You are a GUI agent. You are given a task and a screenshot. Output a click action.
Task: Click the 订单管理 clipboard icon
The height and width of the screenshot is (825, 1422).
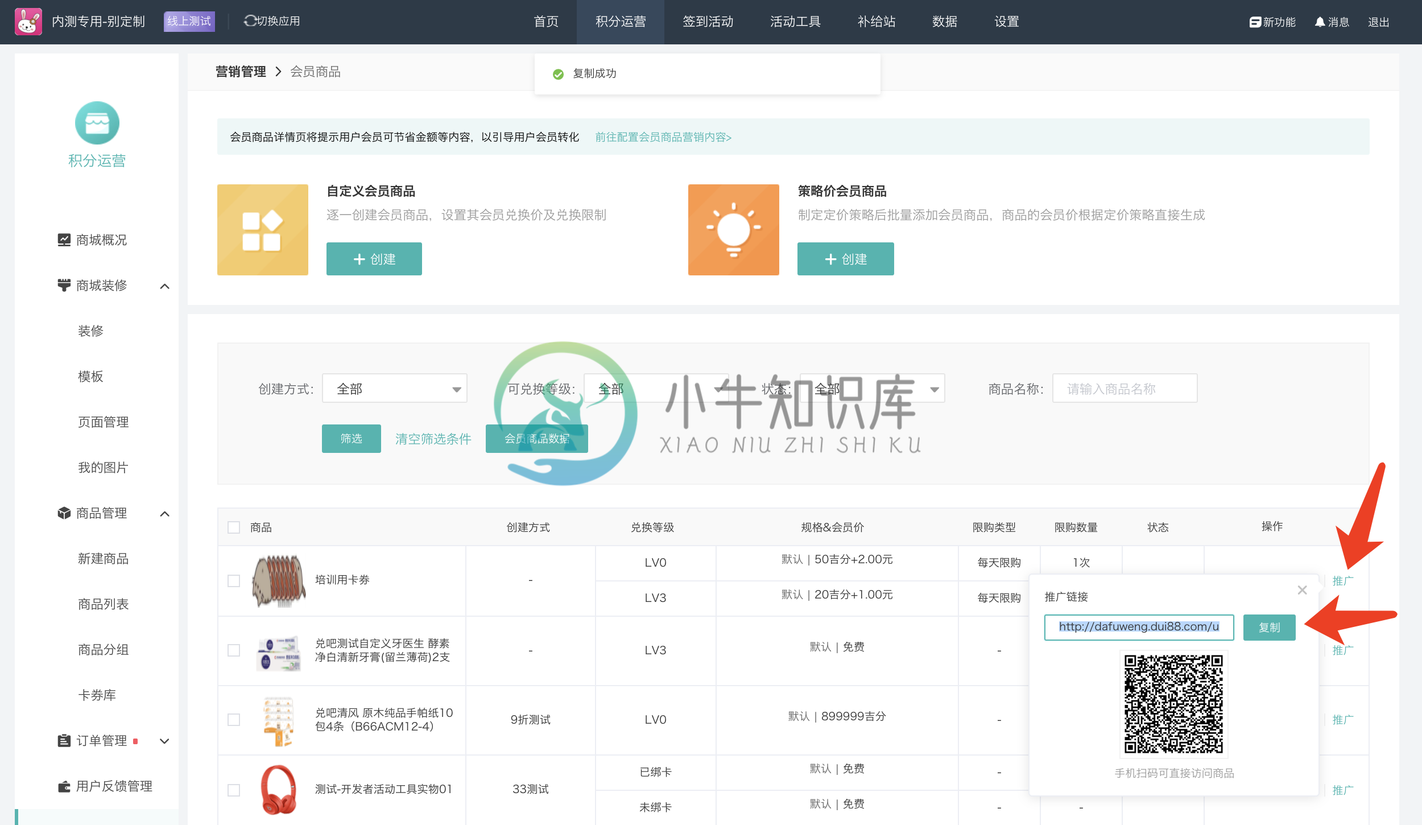(64, 741)
